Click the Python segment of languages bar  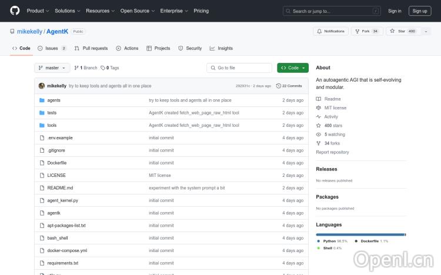click(360, 234)
